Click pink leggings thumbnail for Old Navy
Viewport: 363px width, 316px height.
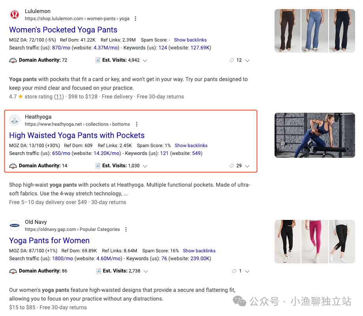pos(315,242)
